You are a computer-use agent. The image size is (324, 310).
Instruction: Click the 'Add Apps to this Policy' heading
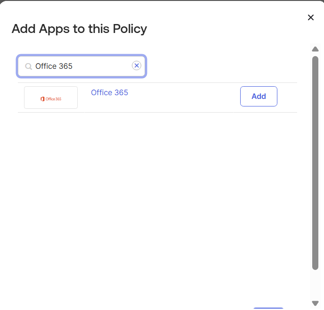click(x=79, y=29)
